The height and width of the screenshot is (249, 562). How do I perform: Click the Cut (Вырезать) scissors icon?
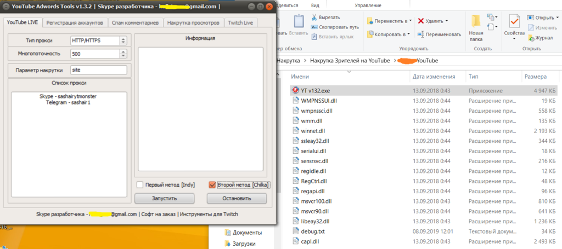coord(314,18)
